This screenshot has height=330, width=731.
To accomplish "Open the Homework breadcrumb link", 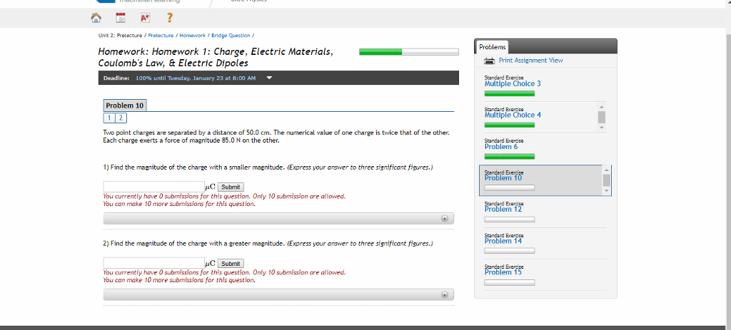I will pos(193,36).
